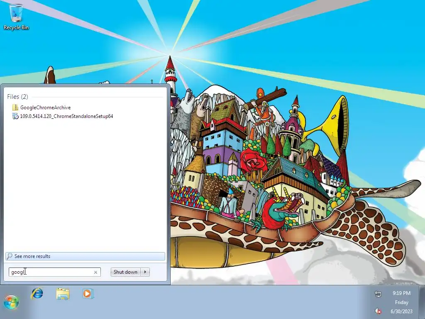Open the GoogleChromeArchive zip file icon
This screenshot has width=425, height=319.
15,108
